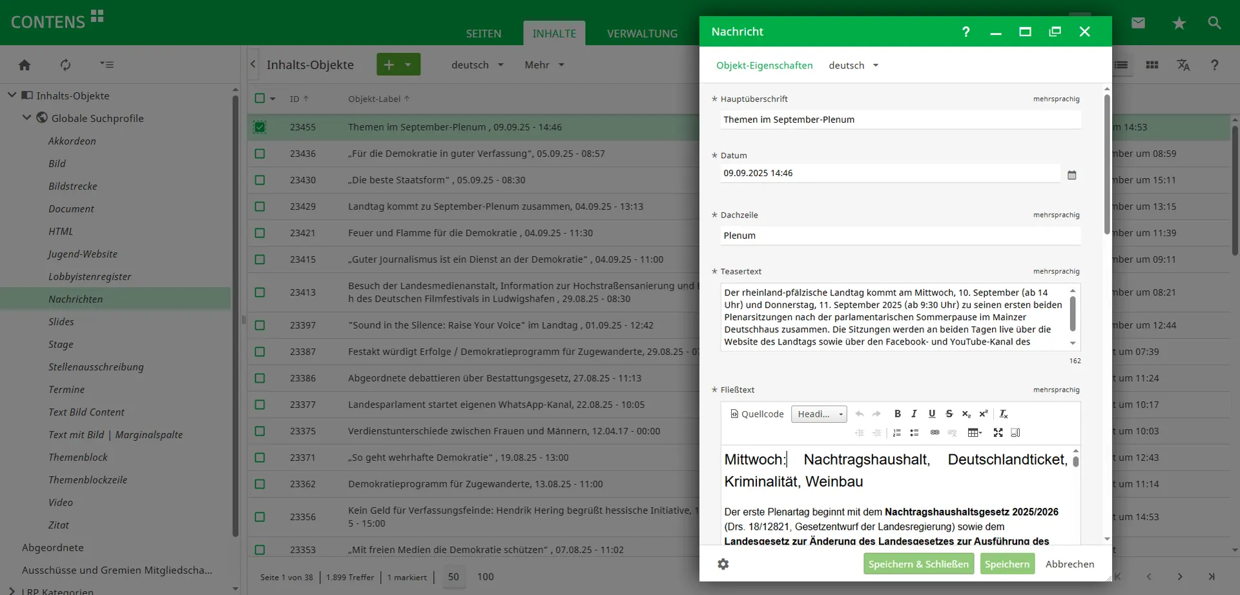Collapse the Globale Suchprofile tree node
Image resolution: width=1240 pixels, height=595 pixels.
point(26,117)
